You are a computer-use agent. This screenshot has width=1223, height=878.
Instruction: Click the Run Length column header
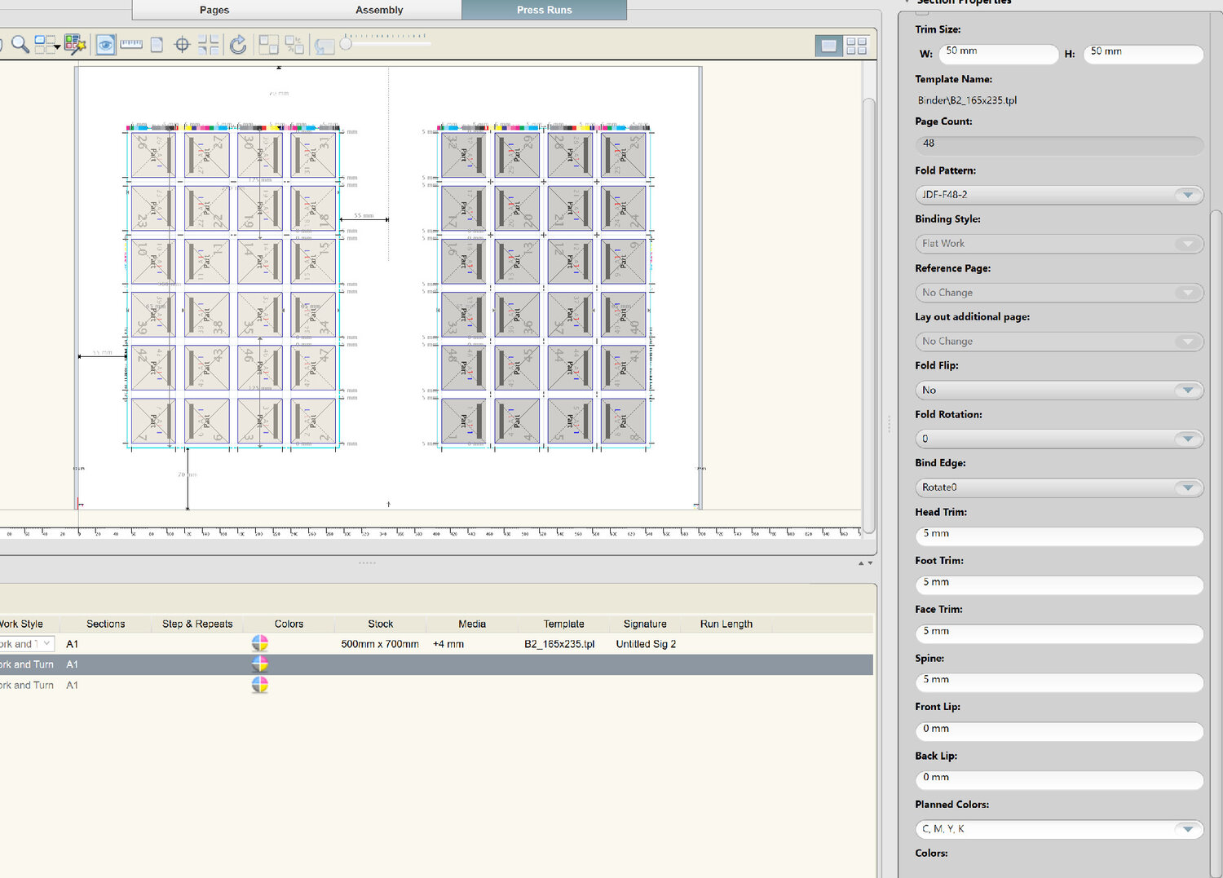coord(726,624)
